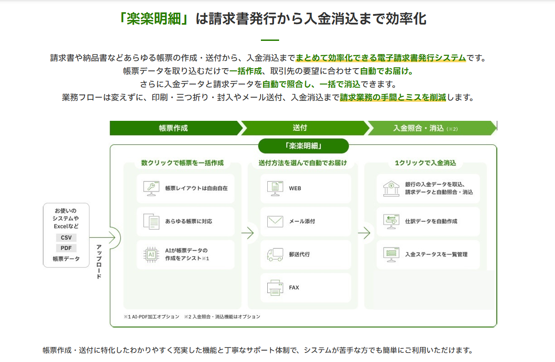The width and height of the screenshot is (555, 362).
Task: Click the 入金ステータス list monitor icon
Action: click(390, 254)
